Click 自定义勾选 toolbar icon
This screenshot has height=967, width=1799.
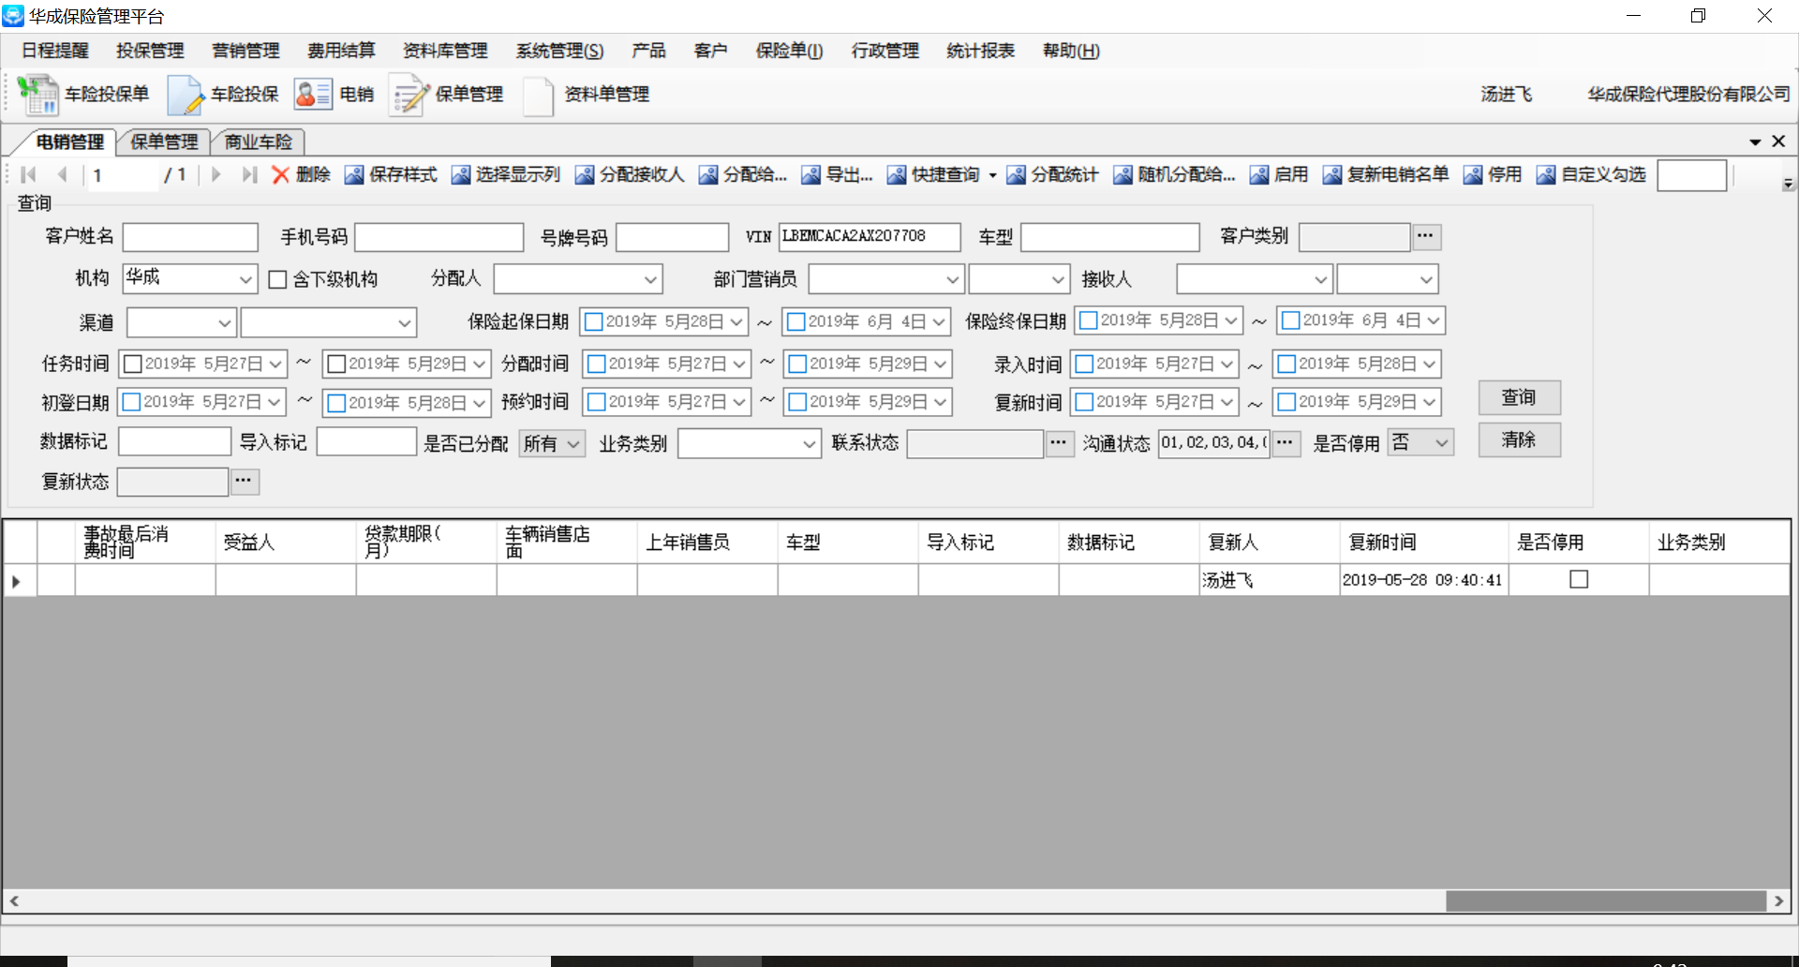point(1546,175)
